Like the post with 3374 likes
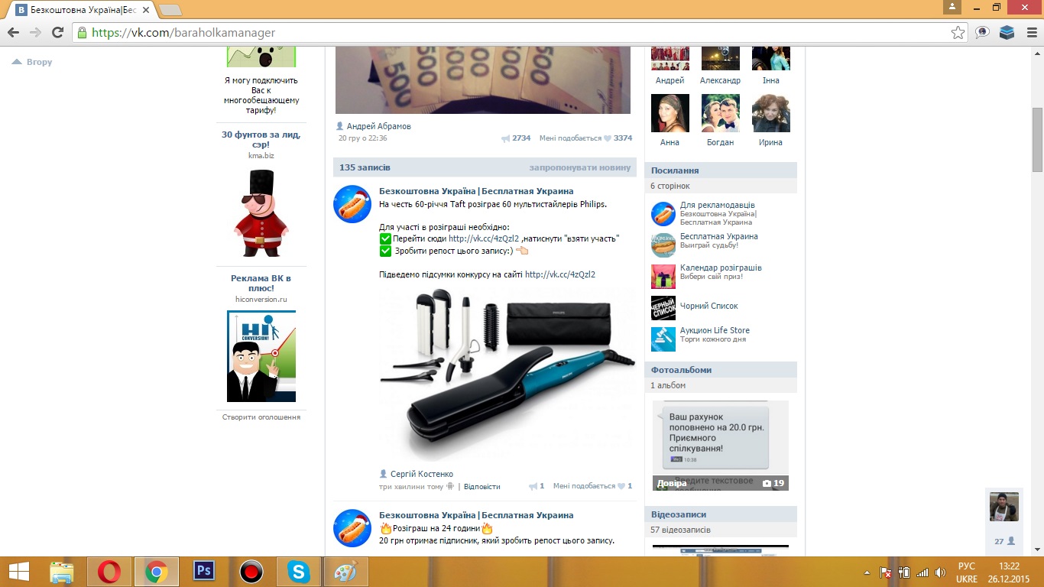 [x=608, y=138]
